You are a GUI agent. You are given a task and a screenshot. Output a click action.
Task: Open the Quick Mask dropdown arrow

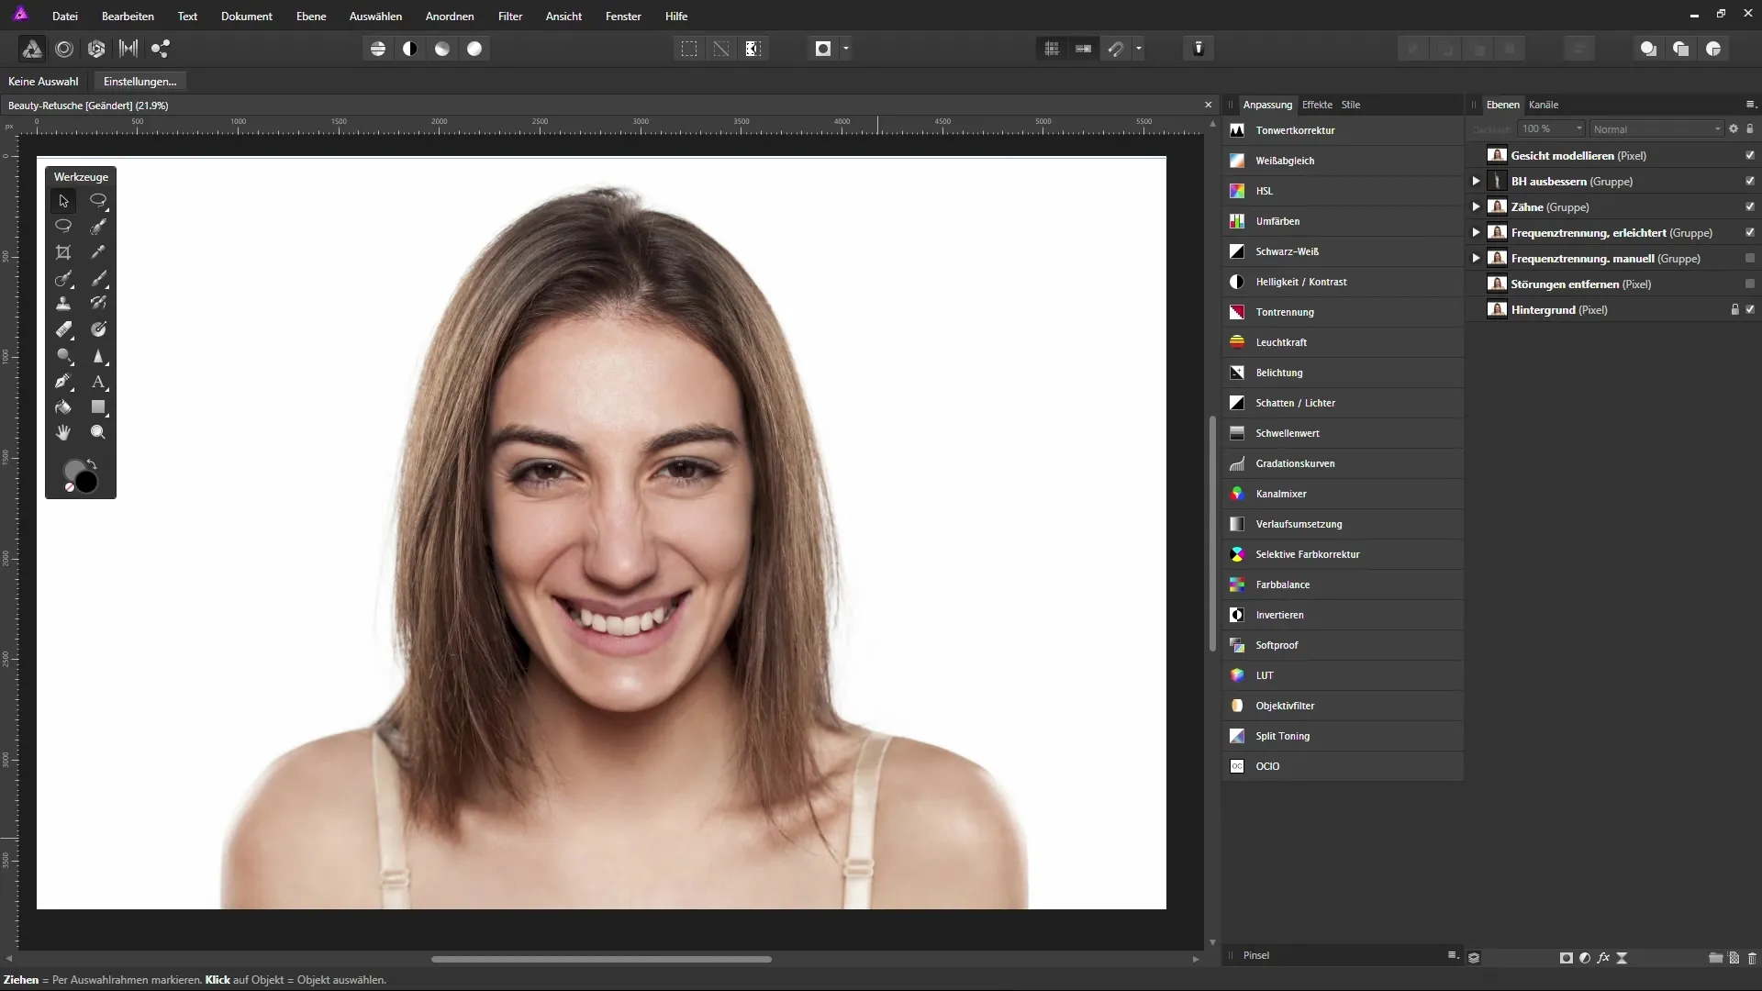click(845, 49)
